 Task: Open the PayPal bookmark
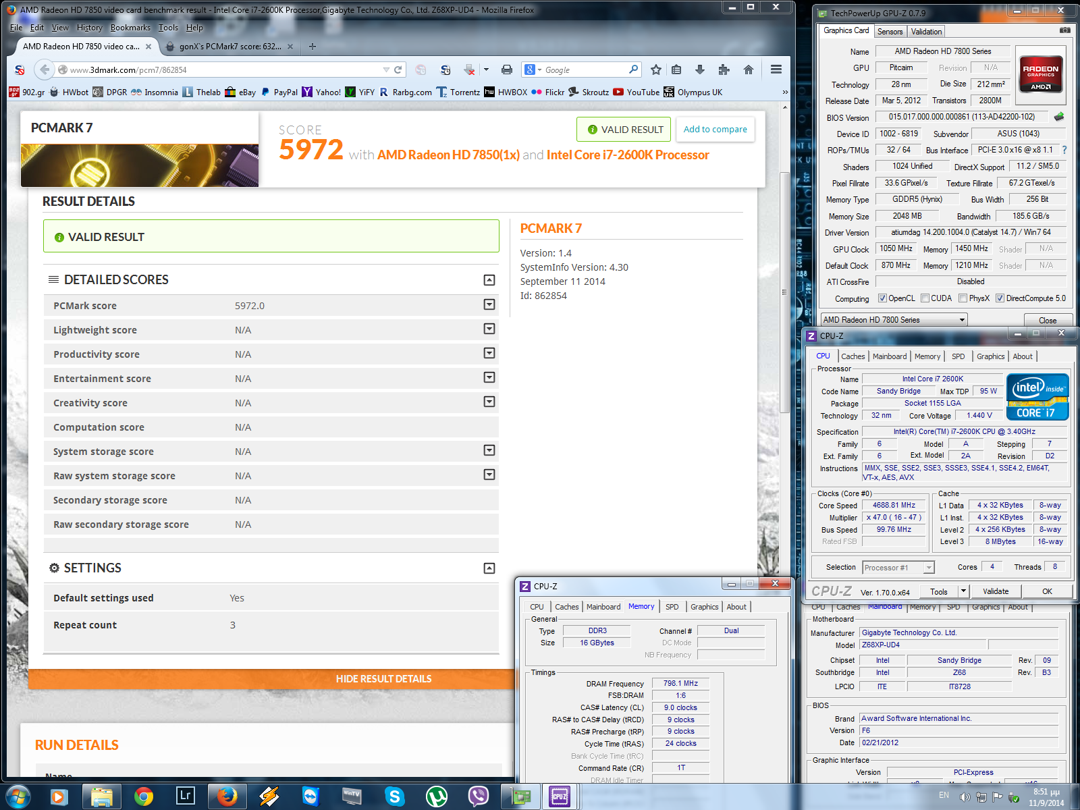(x=279, y=92)
